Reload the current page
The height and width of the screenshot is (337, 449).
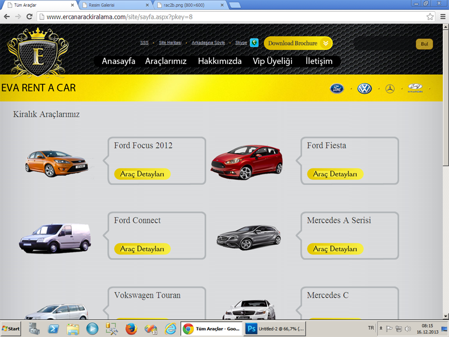[29, 17]
